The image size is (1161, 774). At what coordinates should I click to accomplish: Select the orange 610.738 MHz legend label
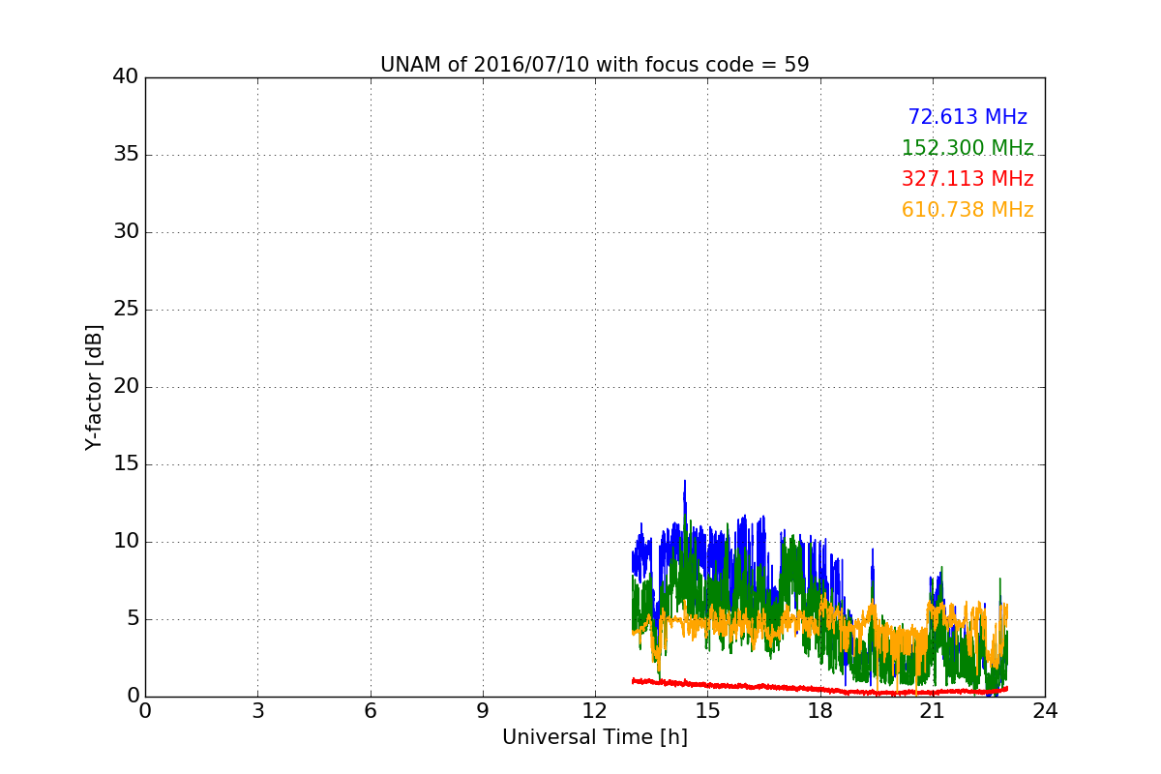967,210
